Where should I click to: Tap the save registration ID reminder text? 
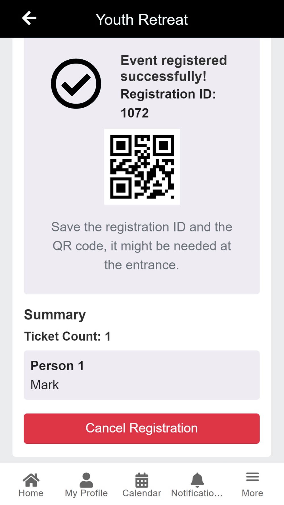click(x=142, y=246)
